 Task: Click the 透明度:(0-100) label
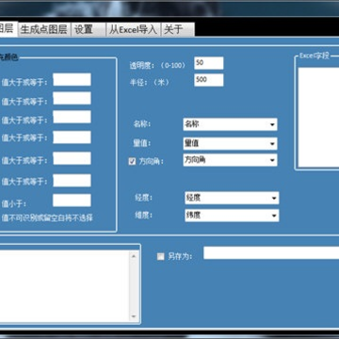[x=157, y=65]
